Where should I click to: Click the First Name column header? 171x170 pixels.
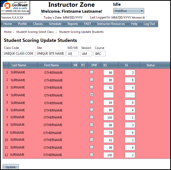54,65
